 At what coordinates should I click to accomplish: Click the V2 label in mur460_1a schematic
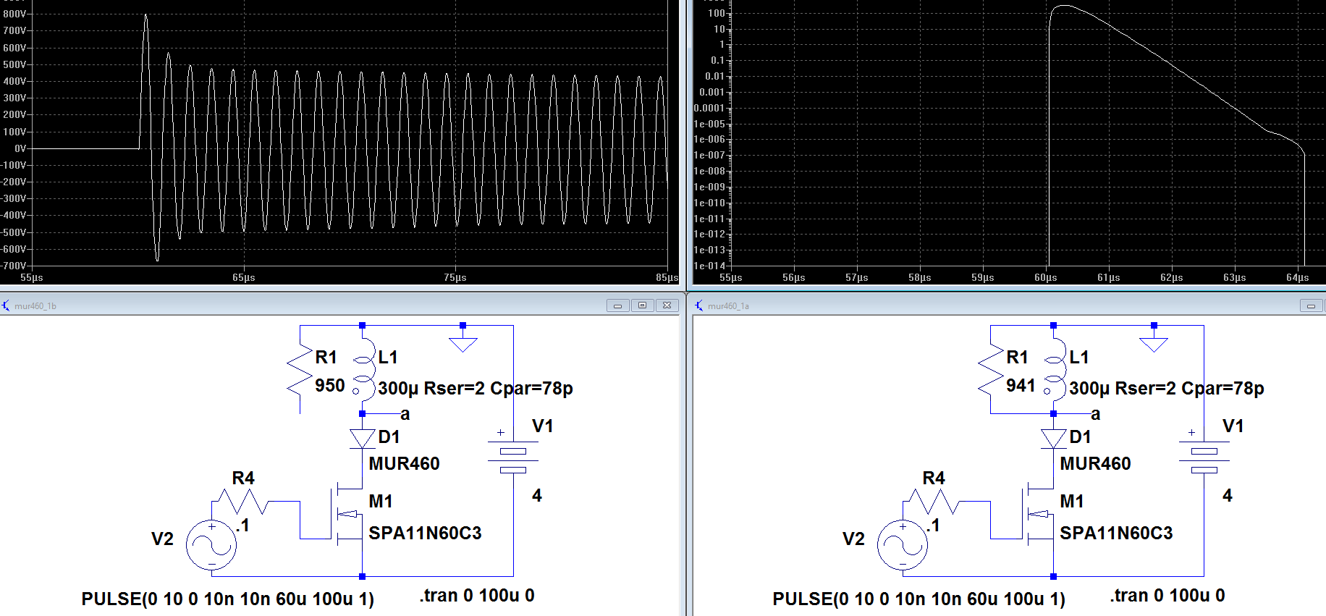coord(854,539)
